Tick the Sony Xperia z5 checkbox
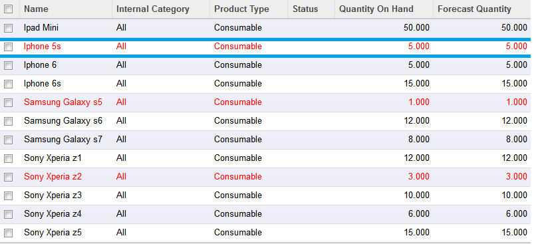This screenshot has height=246, width=536. 8,233
